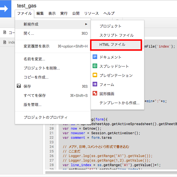
Task: Open the 公開 menu
Action: point(76,13)
